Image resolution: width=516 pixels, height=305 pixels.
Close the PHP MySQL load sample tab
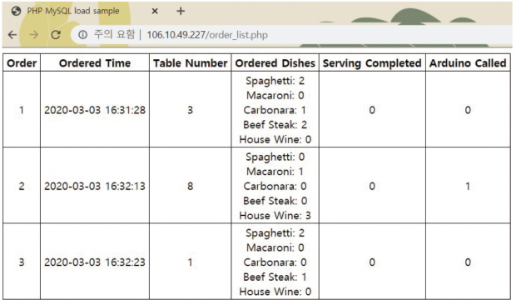coord(155,11)
